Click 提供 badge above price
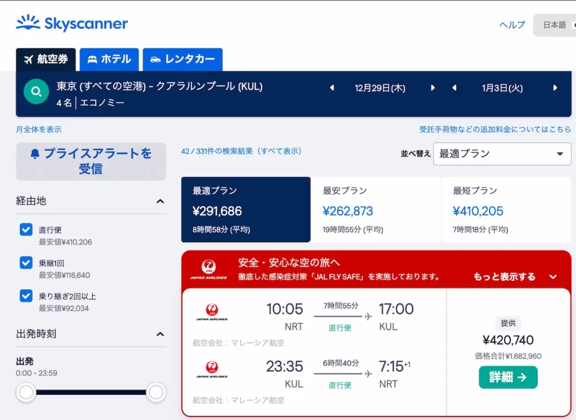The image size is (576, 420). (508, 323)
